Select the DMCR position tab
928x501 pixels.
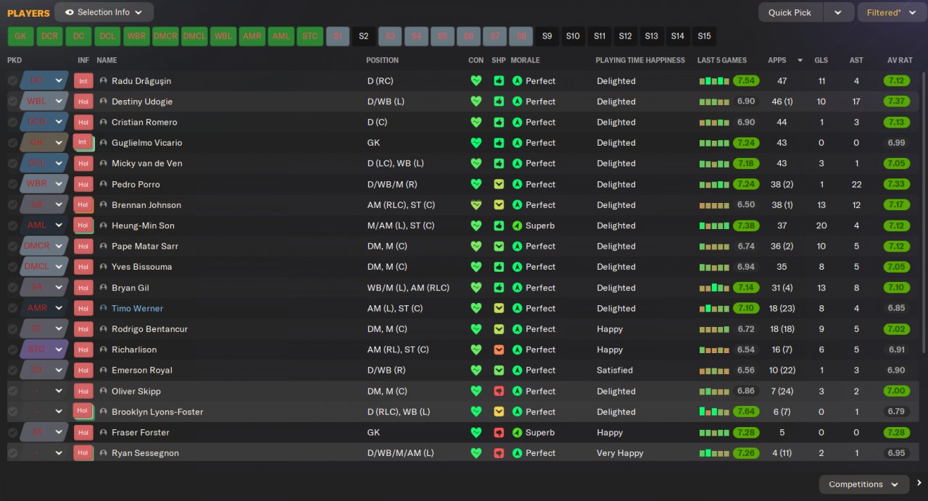coord(165,36)
